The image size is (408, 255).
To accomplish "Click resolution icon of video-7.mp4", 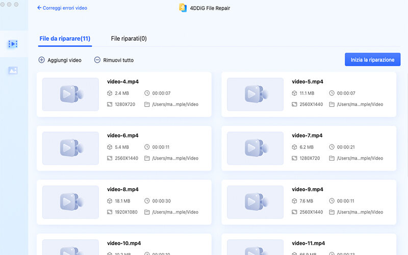I will tap(294, 158).
